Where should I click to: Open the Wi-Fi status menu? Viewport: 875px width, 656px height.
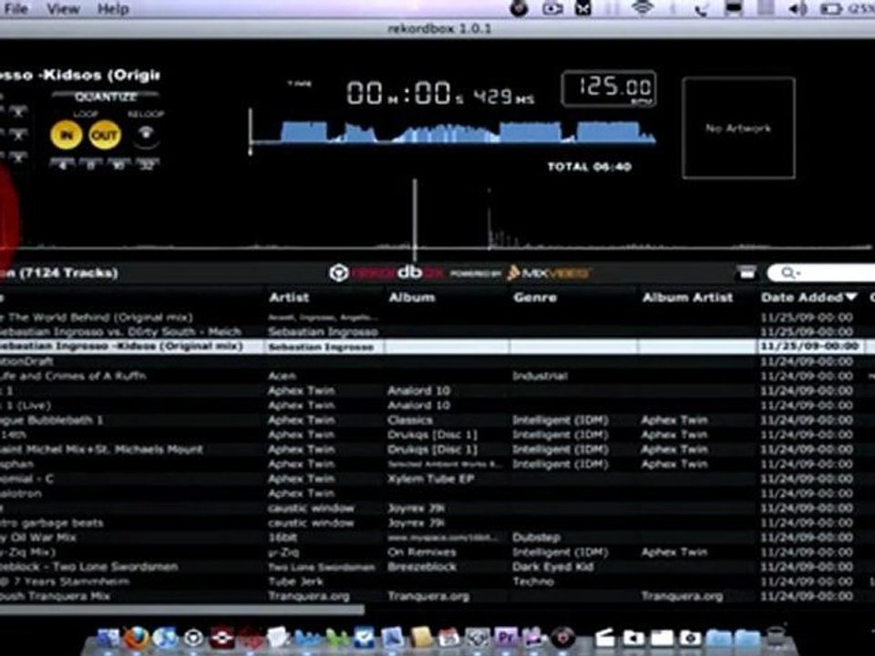tap(643, 8)
